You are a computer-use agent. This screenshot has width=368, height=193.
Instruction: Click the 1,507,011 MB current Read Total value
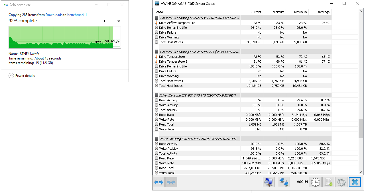251,168
